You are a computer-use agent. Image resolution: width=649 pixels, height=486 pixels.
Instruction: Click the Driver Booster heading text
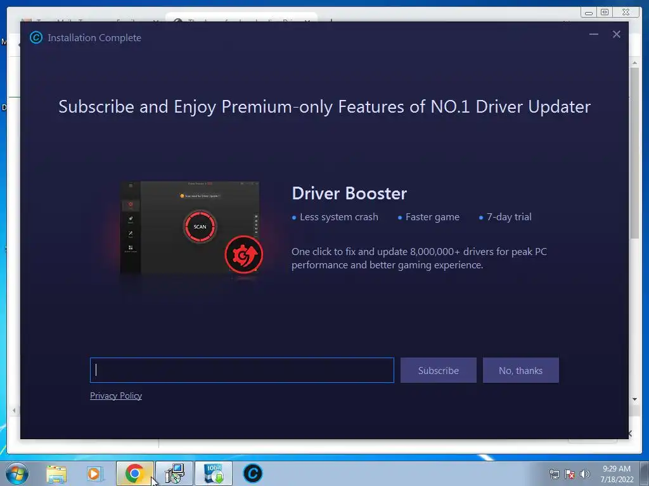(x=349, y=194)
